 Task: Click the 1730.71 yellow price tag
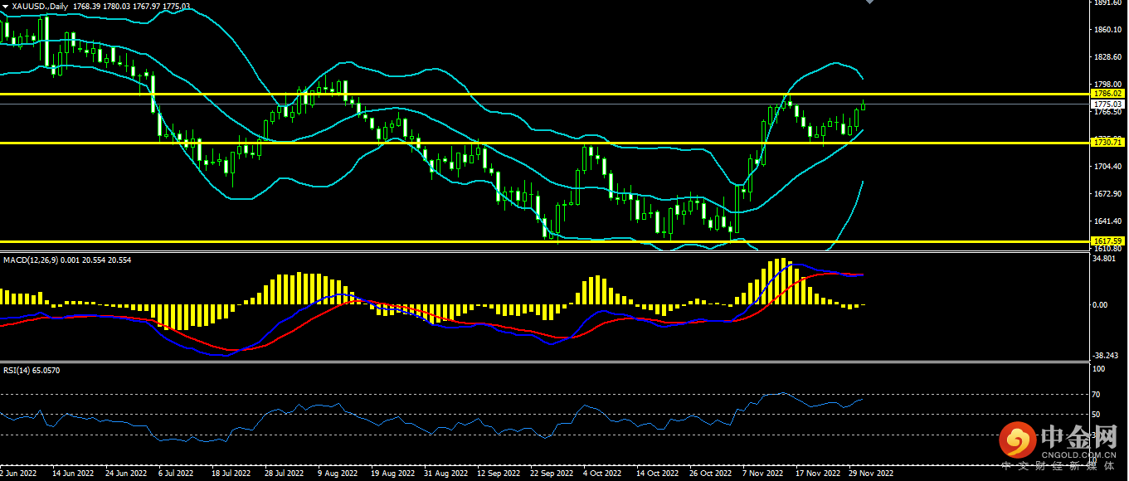[x=1107, y=143]
